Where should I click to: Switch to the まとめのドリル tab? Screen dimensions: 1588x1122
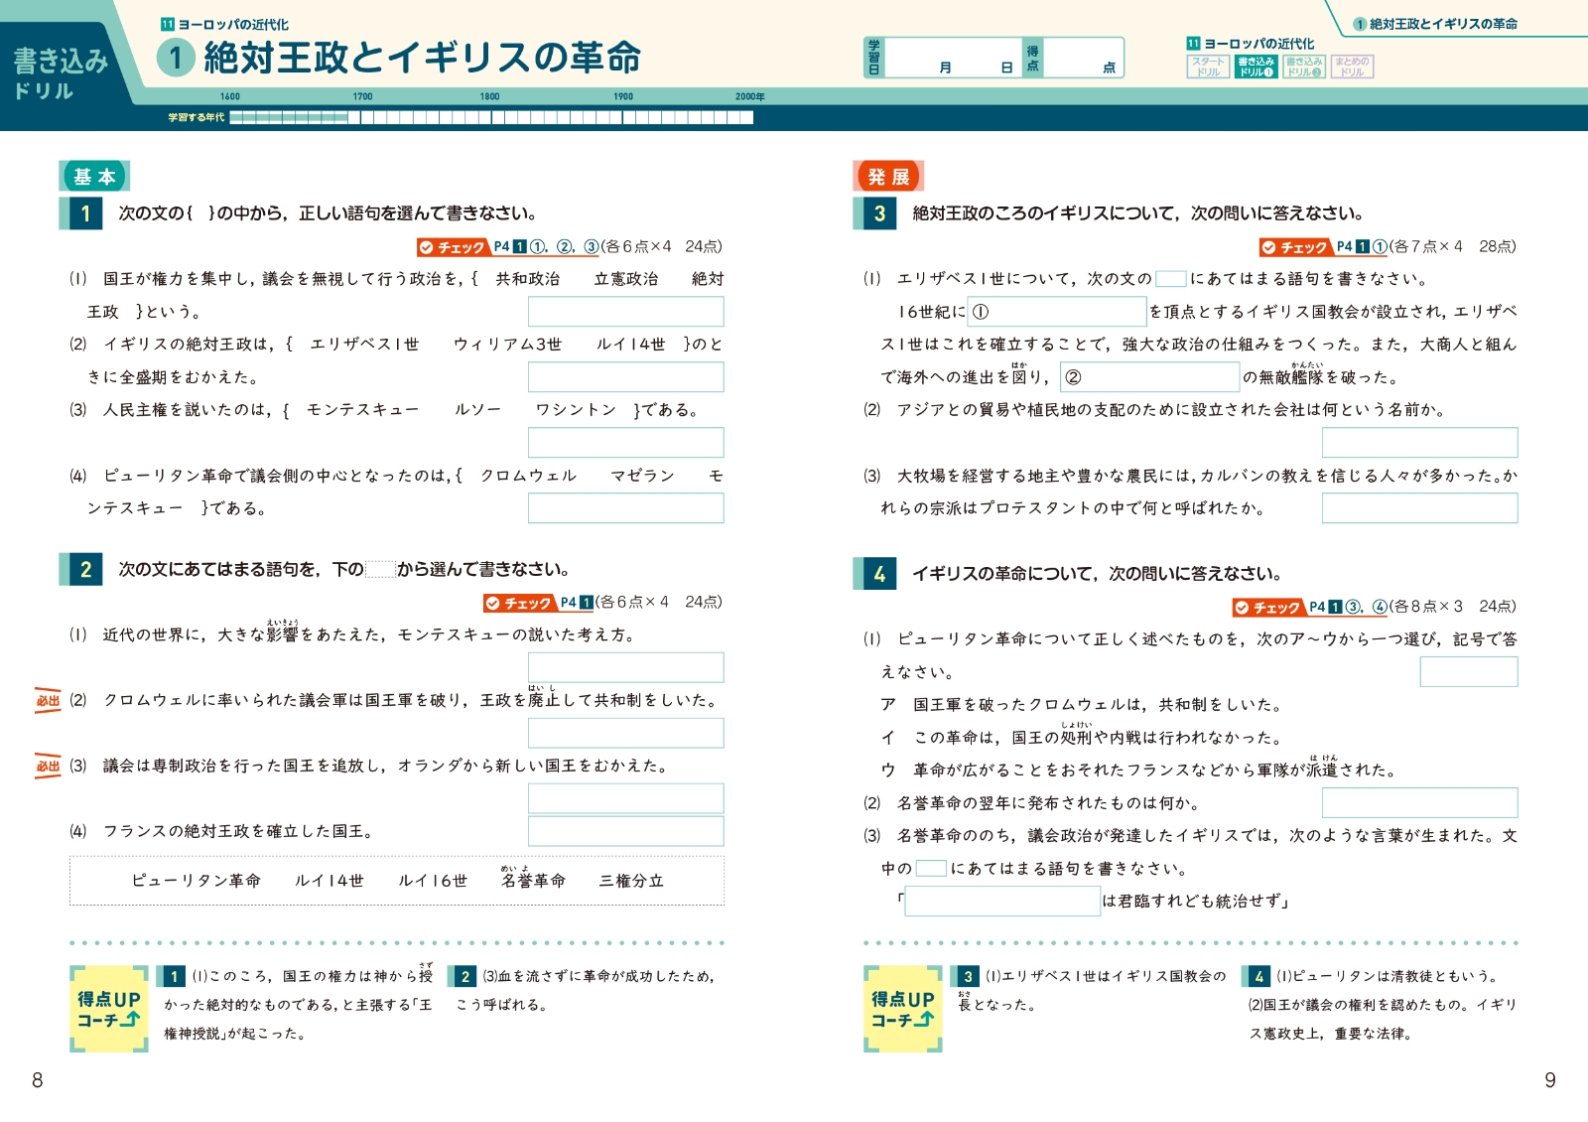1352,67
